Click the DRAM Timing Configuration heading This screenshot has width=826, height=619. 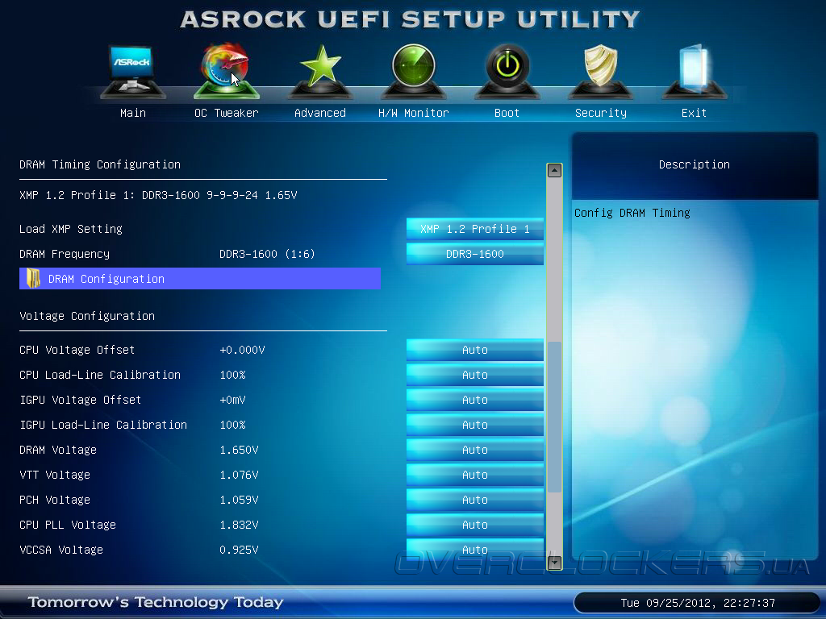[100, 164]
